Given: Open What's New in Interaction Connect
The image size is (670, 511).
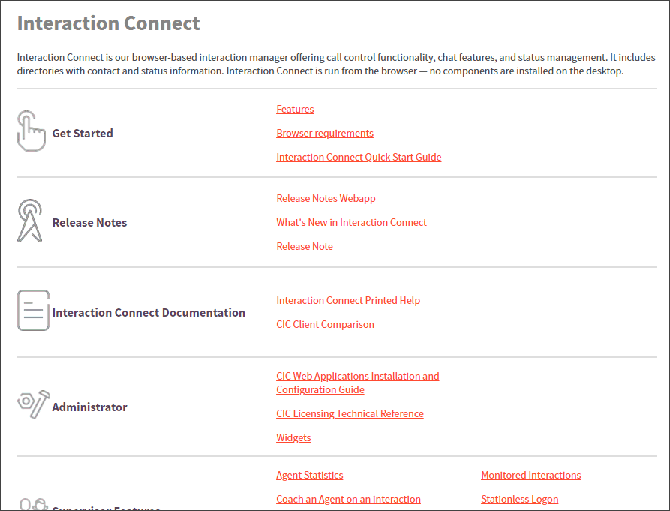Looking at the screenshot, I should pyautogui.click(x=351, y=223).
